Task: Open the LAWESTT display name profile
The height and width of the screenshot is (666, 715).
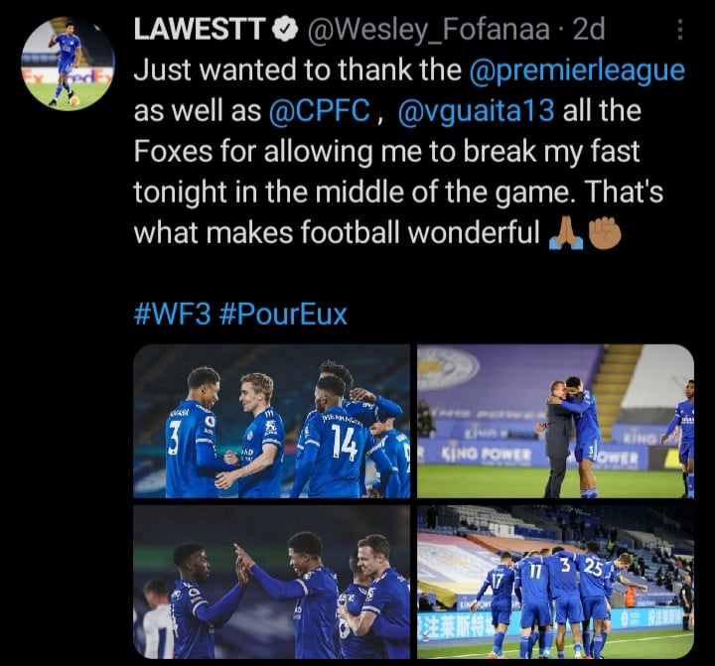Action: [x=200, y=29]
